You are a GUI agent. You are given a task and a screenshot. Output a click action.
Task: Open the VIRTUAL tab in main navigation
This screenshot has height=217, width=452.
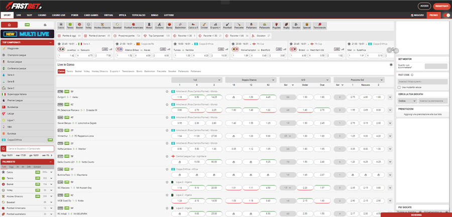coord(108,15)
